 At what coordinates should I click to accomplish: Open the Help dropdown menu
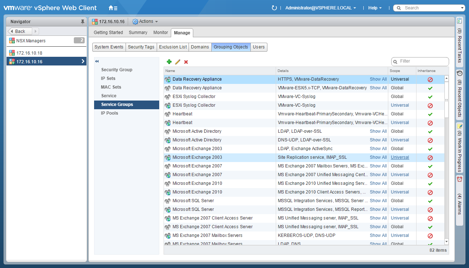pyautogui.click(x=375, y=8)
